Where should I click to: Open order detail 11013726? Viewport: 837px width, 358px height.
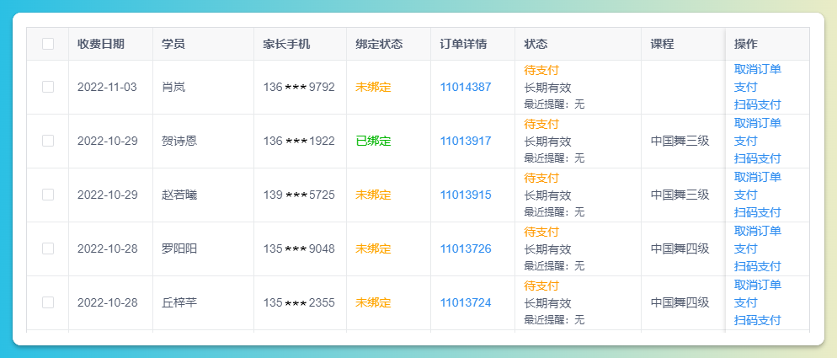(466, 249)
